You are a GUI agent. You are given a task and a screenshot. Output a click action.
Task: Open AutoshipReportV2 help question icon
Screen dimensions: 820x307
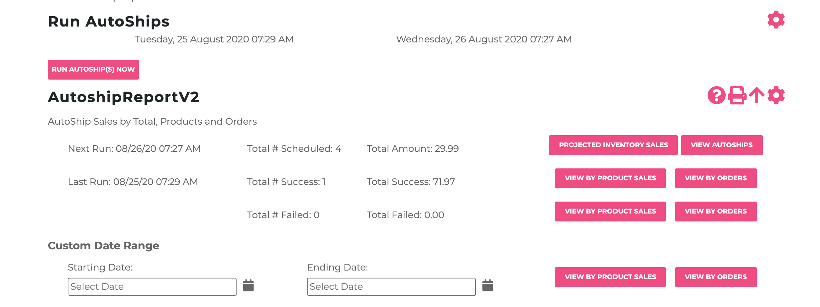tap(717, 95)
